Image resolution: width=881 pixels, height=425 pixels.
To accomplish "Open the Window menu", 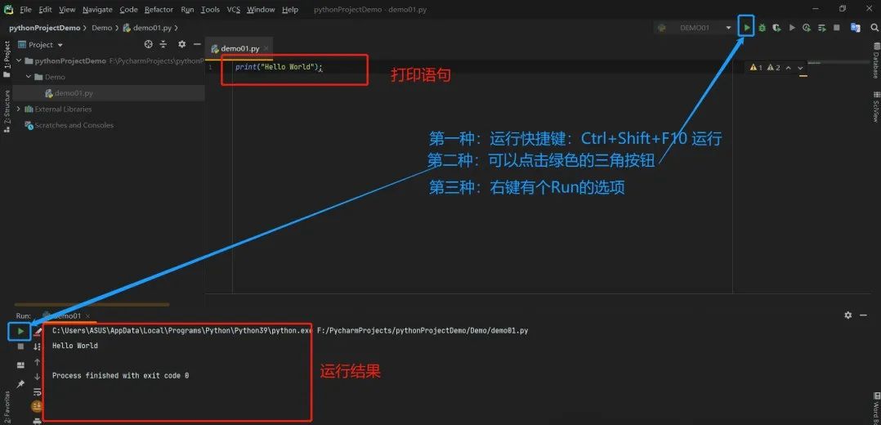I will coord(261,10).
